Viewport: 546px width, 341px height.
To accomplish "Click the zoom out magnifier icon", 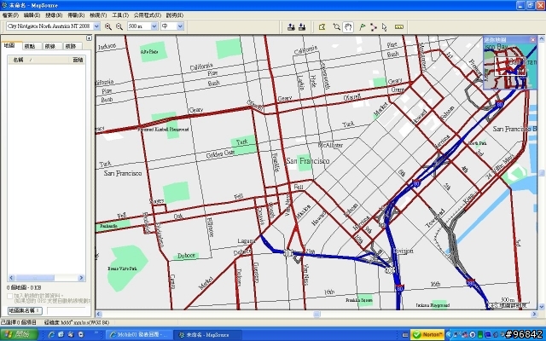I will (119, 26).
